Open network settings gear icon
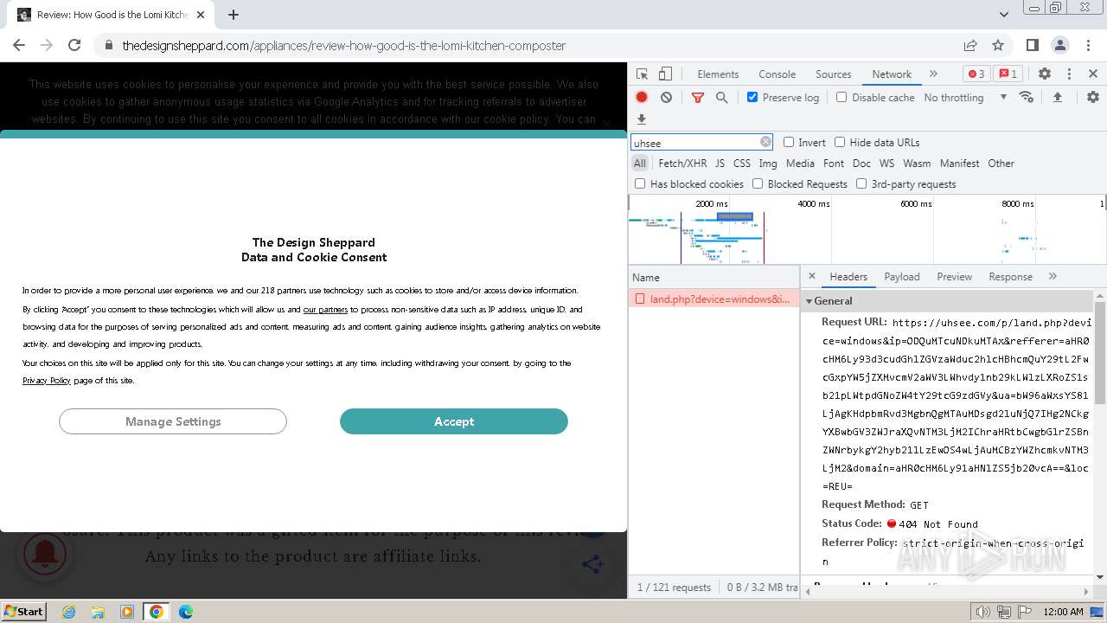The image size is (1107, 623). click(x=1093, y=98)
